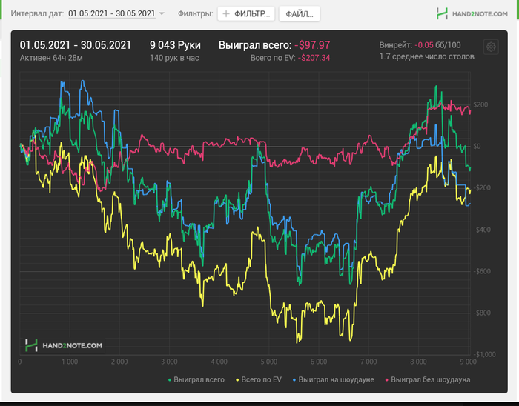This screenshot has width=519, height=406.
Task: Click the Hand2Note logo in header
Action: pyautogui.click(x=472, y=13)
